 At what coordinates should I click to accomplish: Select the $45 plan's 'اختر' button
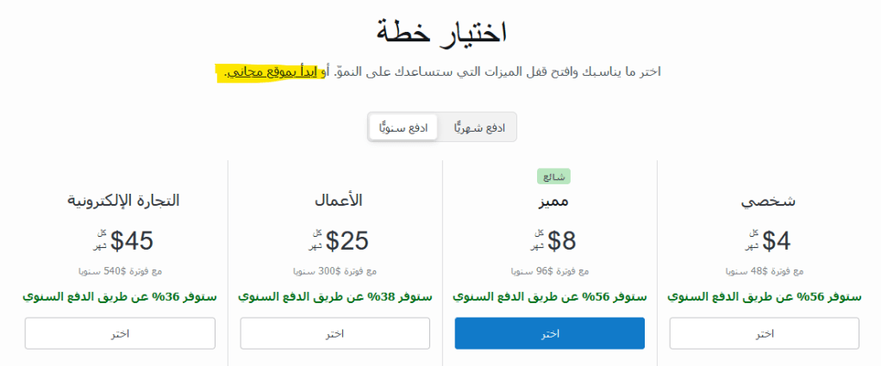tap(120, 333)
